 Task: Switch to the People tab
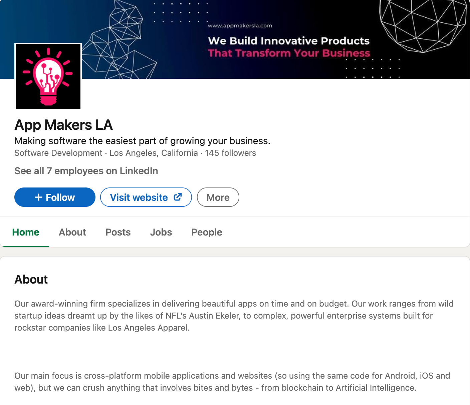(206, 232)
